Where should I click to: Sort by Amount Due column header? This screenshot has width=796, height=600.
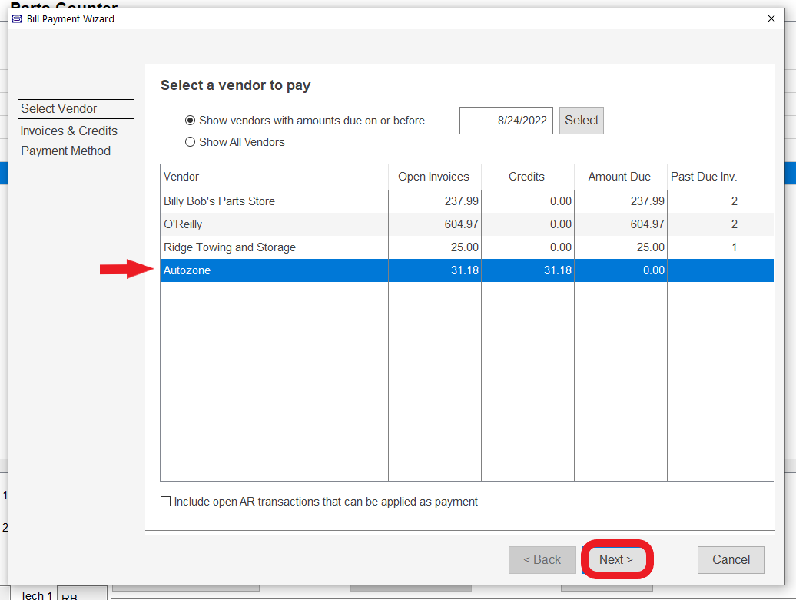pos(619,177)
